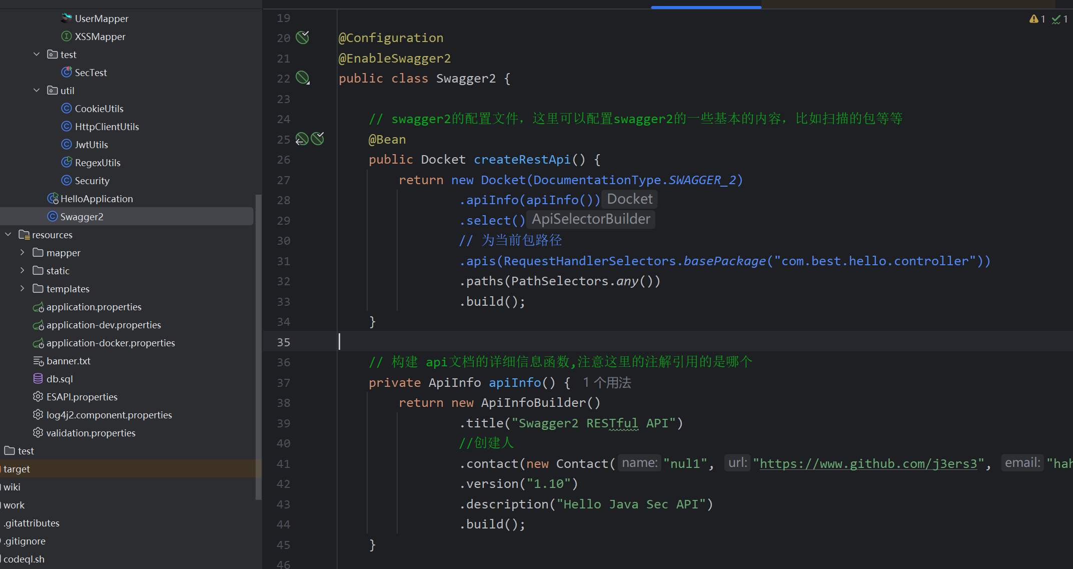Click the CookieUtils class icon
The height and width of the screenshot is (569, 1073).
[x=67, y=108]
